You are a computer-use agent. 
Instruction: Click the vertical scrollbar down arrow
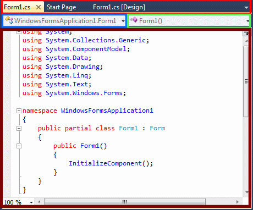[x=247, y=192]
